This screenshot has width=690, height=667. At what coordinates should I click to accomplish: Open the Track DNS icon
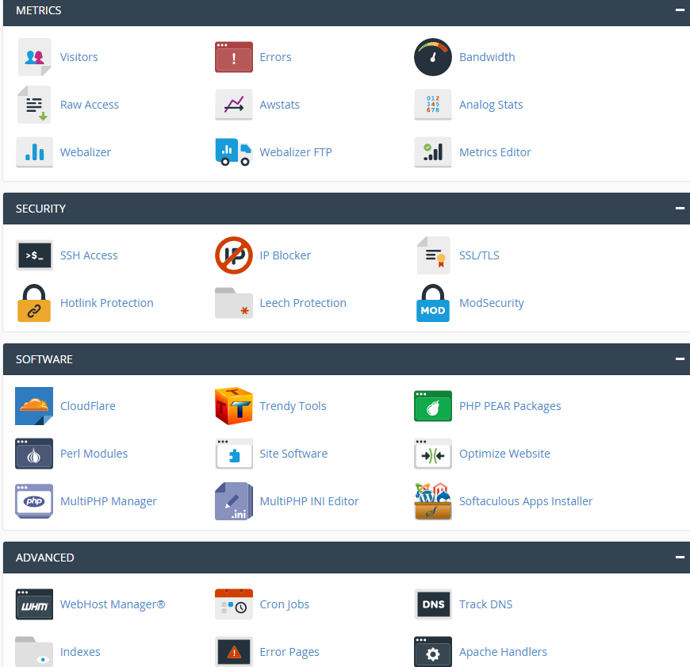[432, 604]
